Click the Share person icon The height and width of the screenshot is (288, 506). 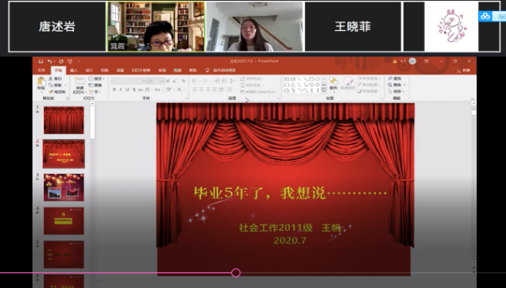458,71
